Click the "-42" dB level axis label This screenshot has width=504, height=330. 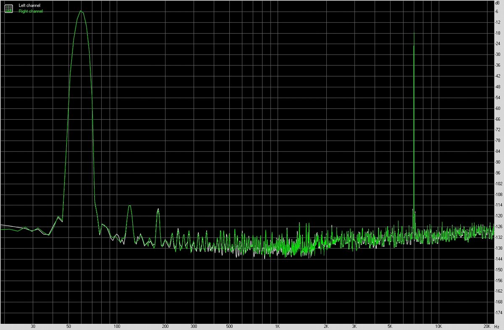point(498,76)
